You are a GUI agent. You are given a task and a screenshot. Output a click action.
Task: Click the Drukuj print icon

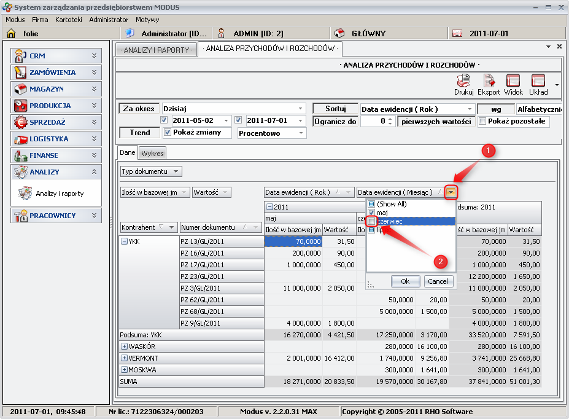[463, 84]
